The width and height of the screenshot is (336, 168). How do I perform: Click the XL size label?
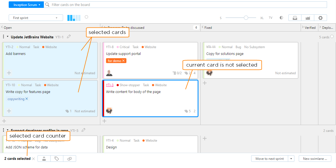262,18
